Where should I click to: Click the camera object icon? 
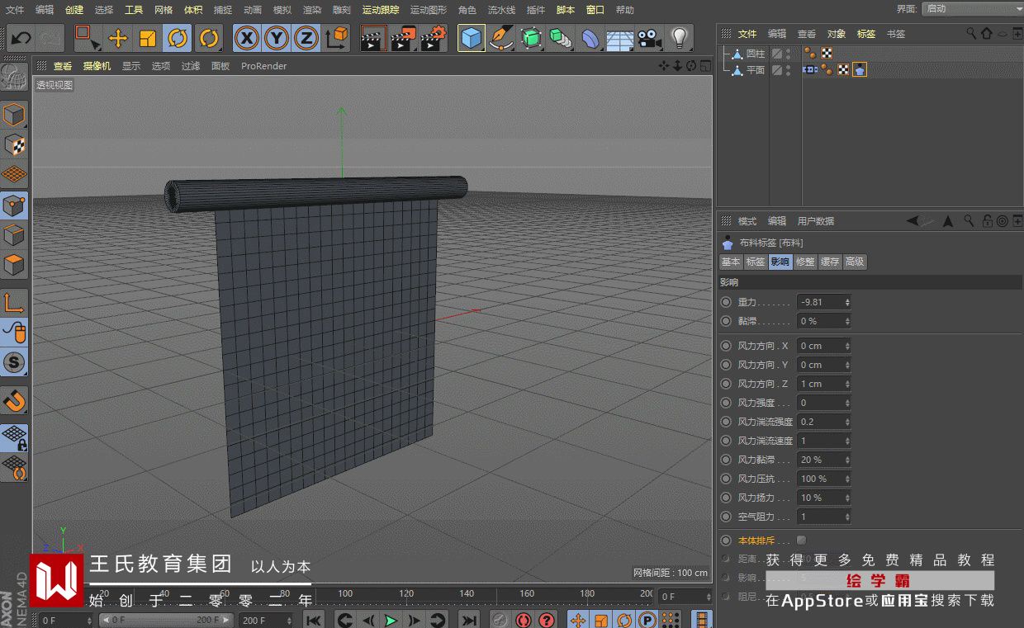coord(651,39)
